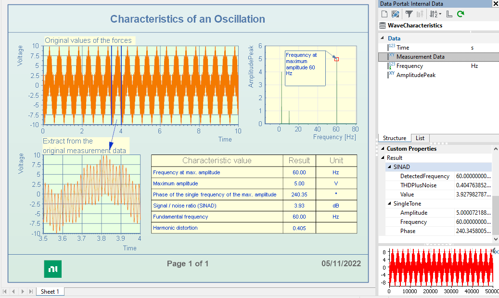Screen dimensions: 499x298
Task: Click the red peak marker at 60 Hz
Action: point(336,59)
